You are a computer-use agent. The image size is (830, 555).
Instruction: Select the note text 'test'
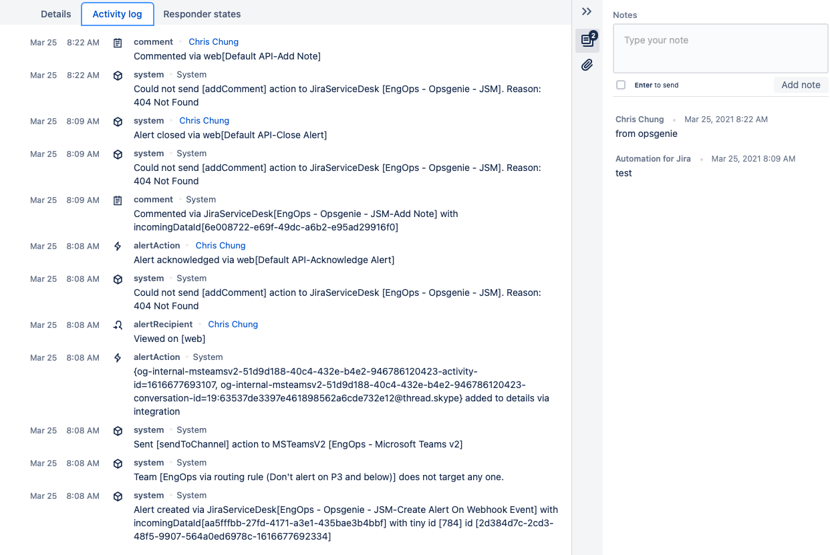(x=624, y=173)
